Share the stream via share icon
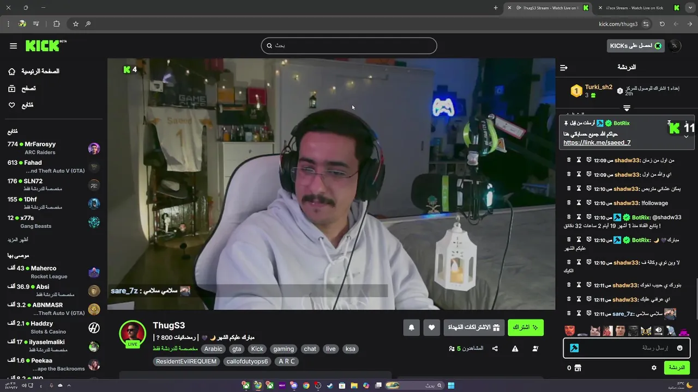This screenshot has width=698, height=392. [495, 348]
